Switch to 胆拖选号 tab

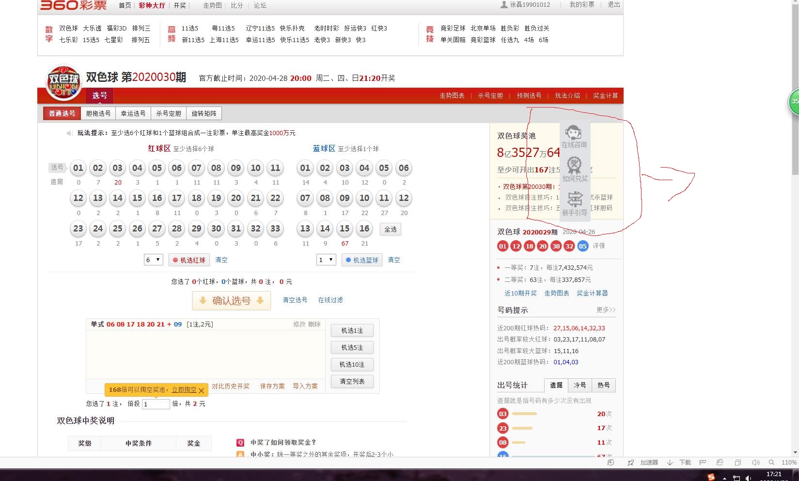98,113
